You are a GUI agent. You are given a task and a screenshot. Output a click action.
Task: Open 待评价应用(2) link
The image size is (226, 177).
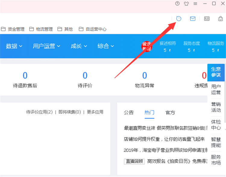coord(39,112)
